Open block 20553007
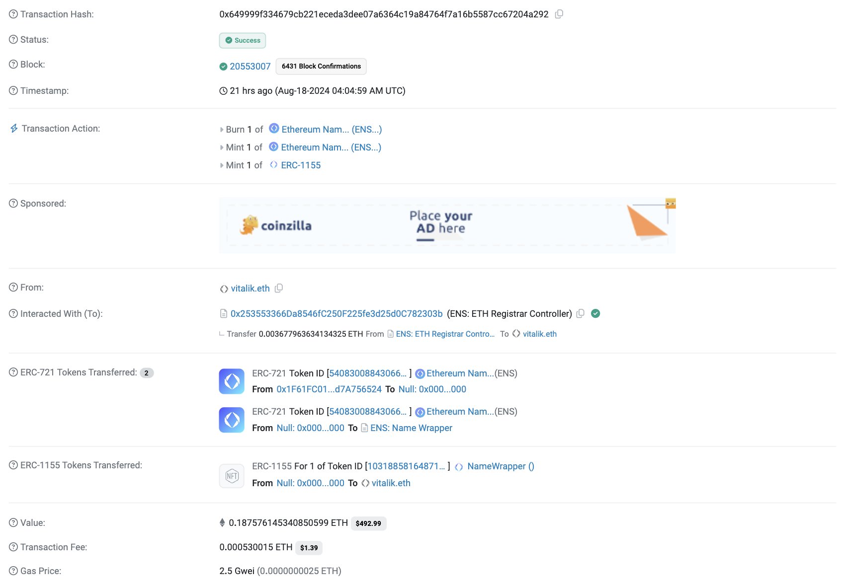Image resolution: width=843 pixels, height=586 pixels. click(250, 66)
